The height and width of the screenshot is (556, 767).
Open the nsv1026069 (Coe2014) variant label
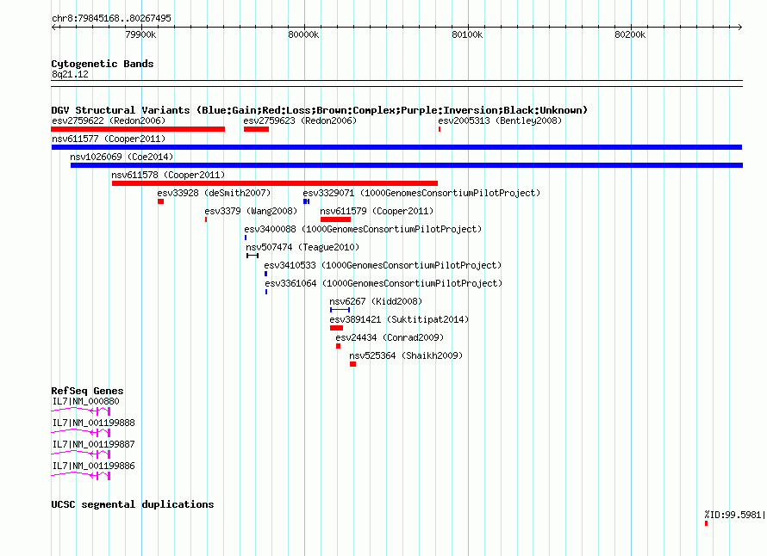[122, 157]
